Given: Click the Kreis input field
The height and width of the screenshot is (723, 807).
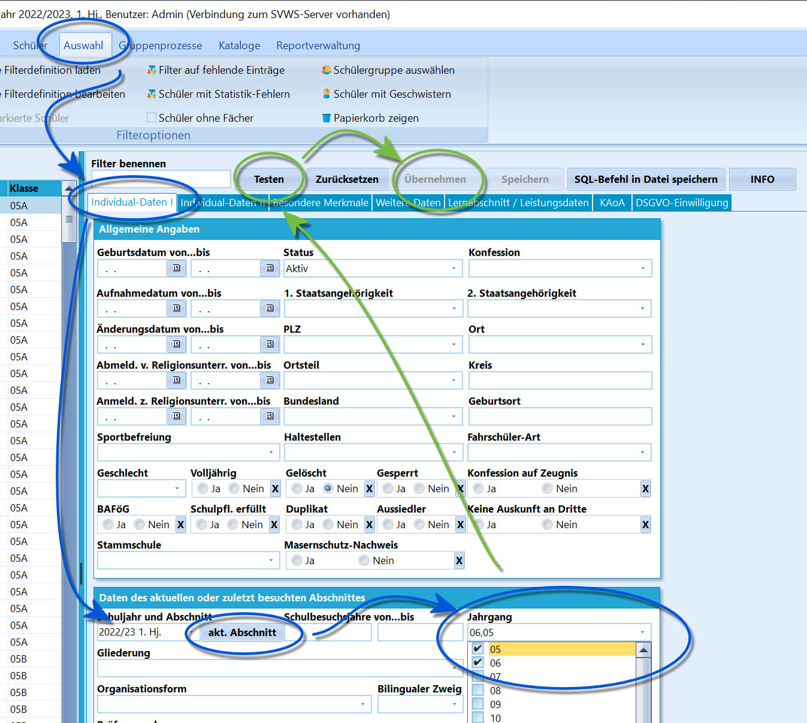Looking at the screenshot, I should click(560, 381).
